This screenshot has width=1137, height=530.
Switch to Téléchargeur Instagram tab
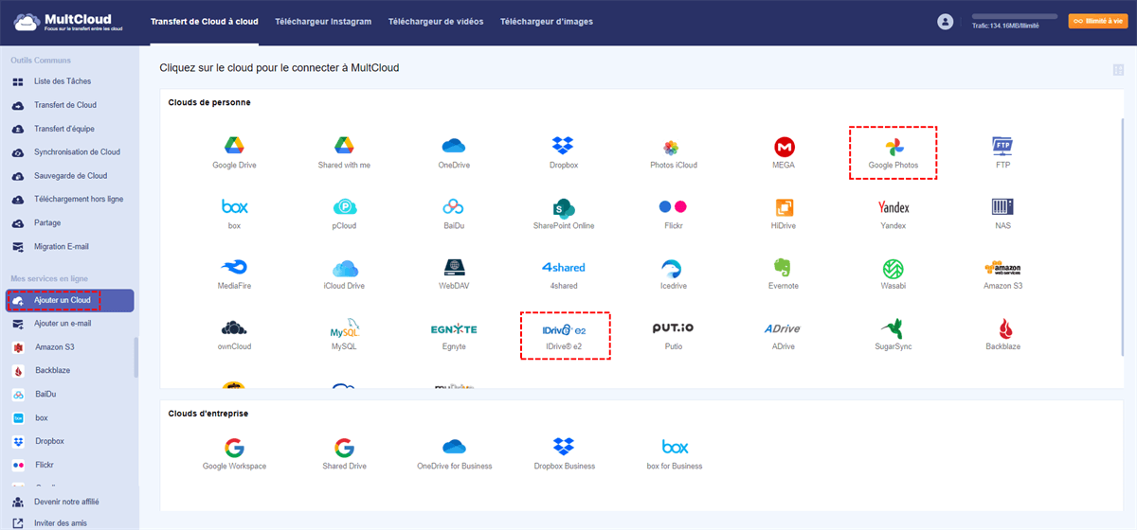(323, 21)
